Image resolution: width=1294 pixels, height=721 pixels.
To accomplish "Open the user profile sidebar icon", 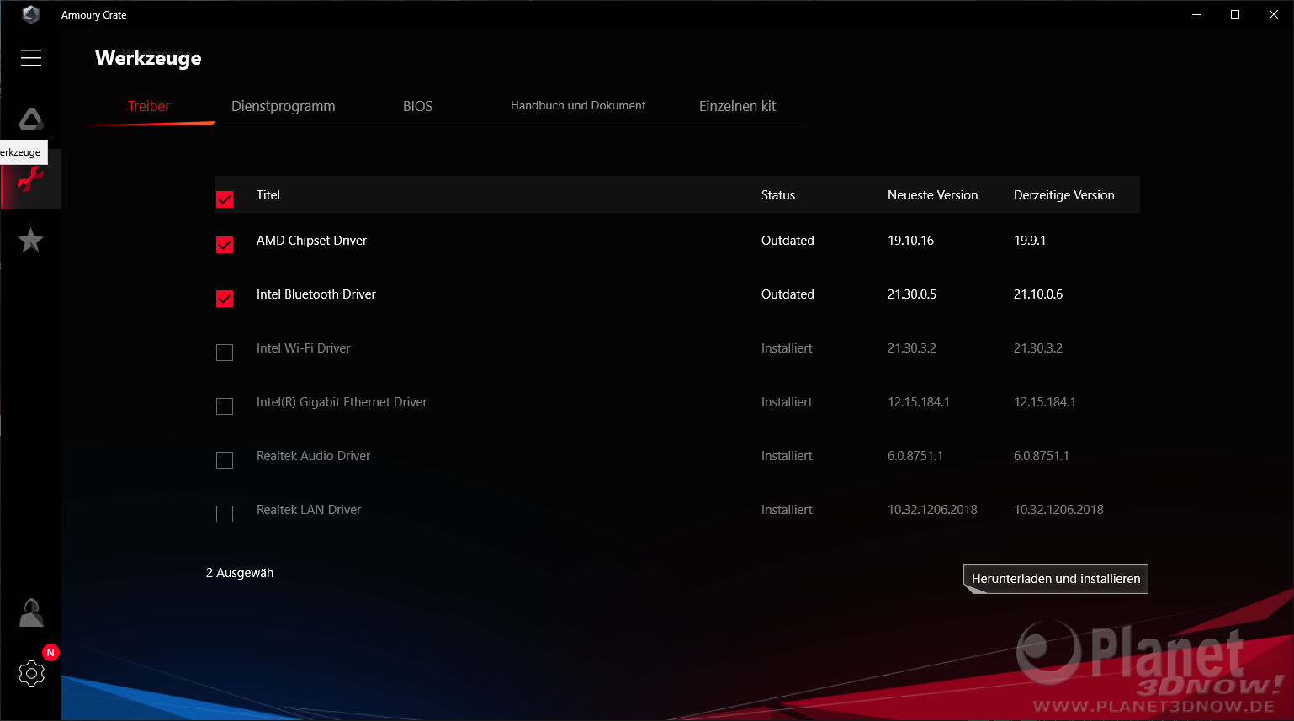I will (x=31, y=612).
